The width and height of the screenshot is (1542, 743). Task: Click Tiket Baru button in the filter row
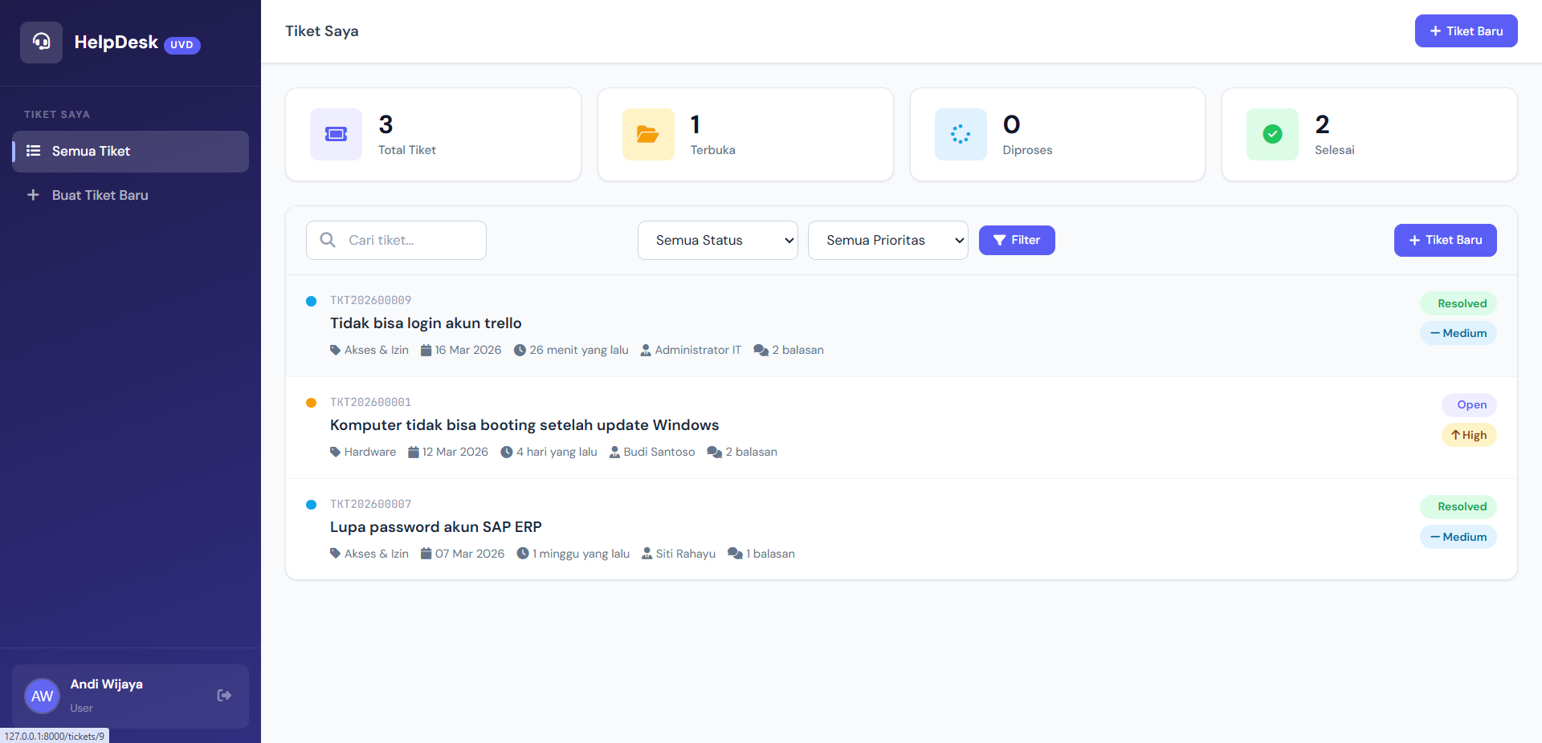coord(1444,240)
